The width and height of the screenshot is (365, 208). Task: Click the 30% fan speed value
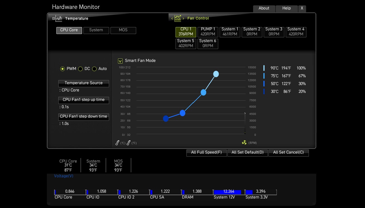[302, 84]
